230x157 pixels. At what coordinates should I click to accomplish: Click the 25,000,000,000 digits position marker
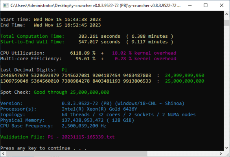click(185, 81)
